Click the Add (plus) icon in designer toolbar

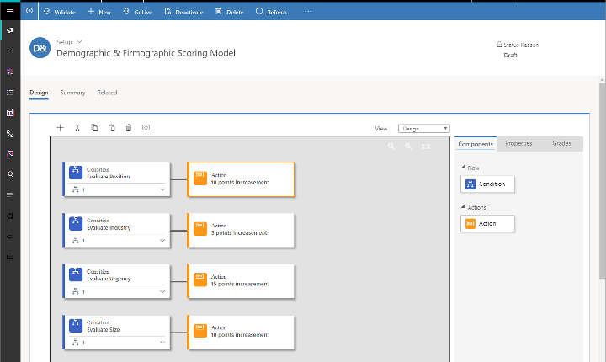[60, 128]
